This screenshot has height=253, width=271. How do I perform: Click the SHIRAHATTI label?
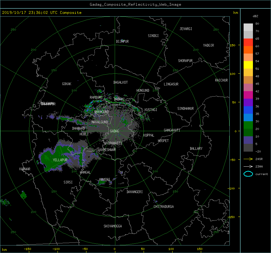pyautogui.click(x=113, y=143)
